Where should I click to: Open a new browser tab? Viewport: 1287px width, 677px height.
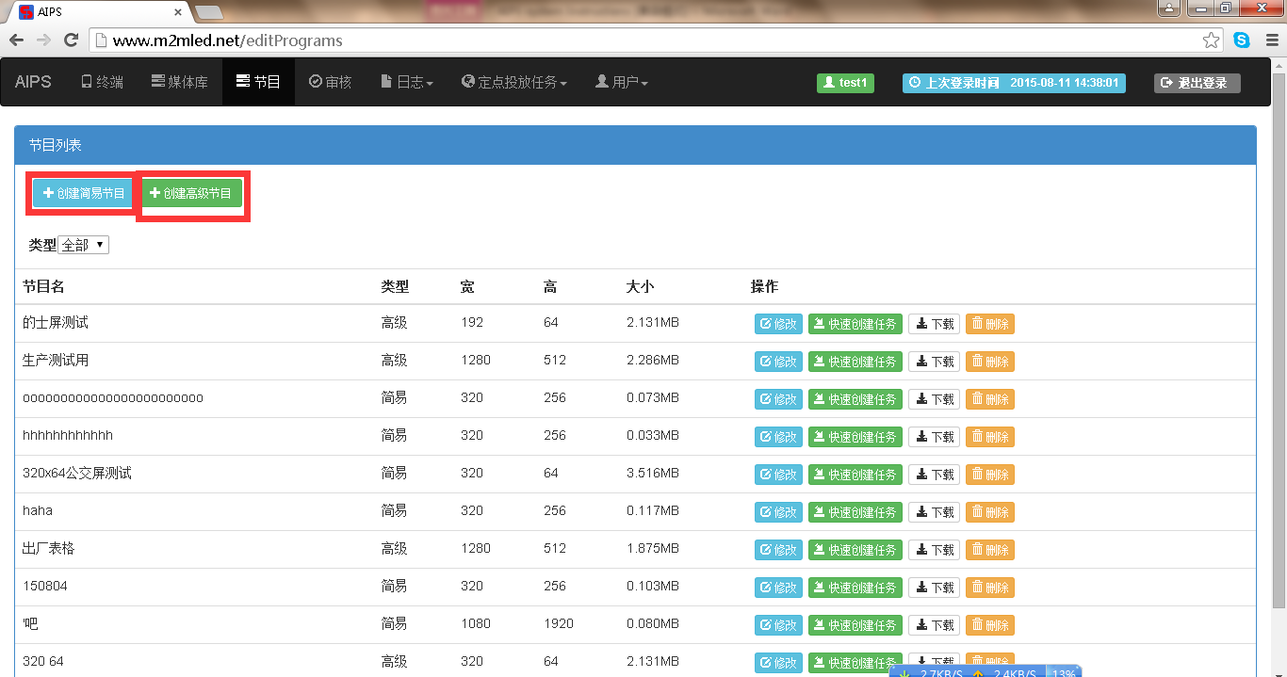[208, 11]
